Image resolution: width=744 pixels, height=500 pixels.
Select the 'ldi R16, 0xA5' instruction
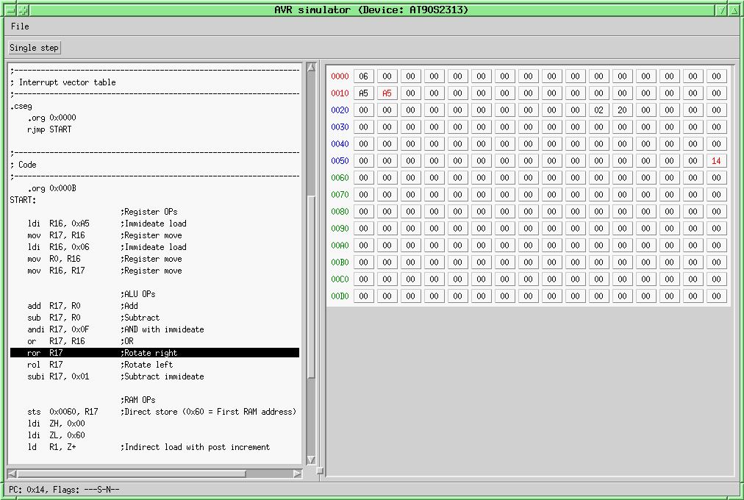coord(154,224)
